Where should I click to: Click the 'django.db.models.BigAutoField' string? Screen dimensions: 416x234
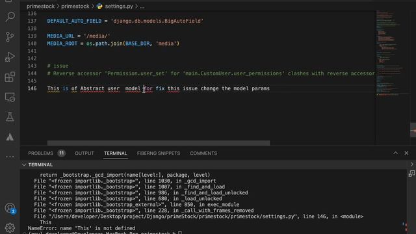157,21
